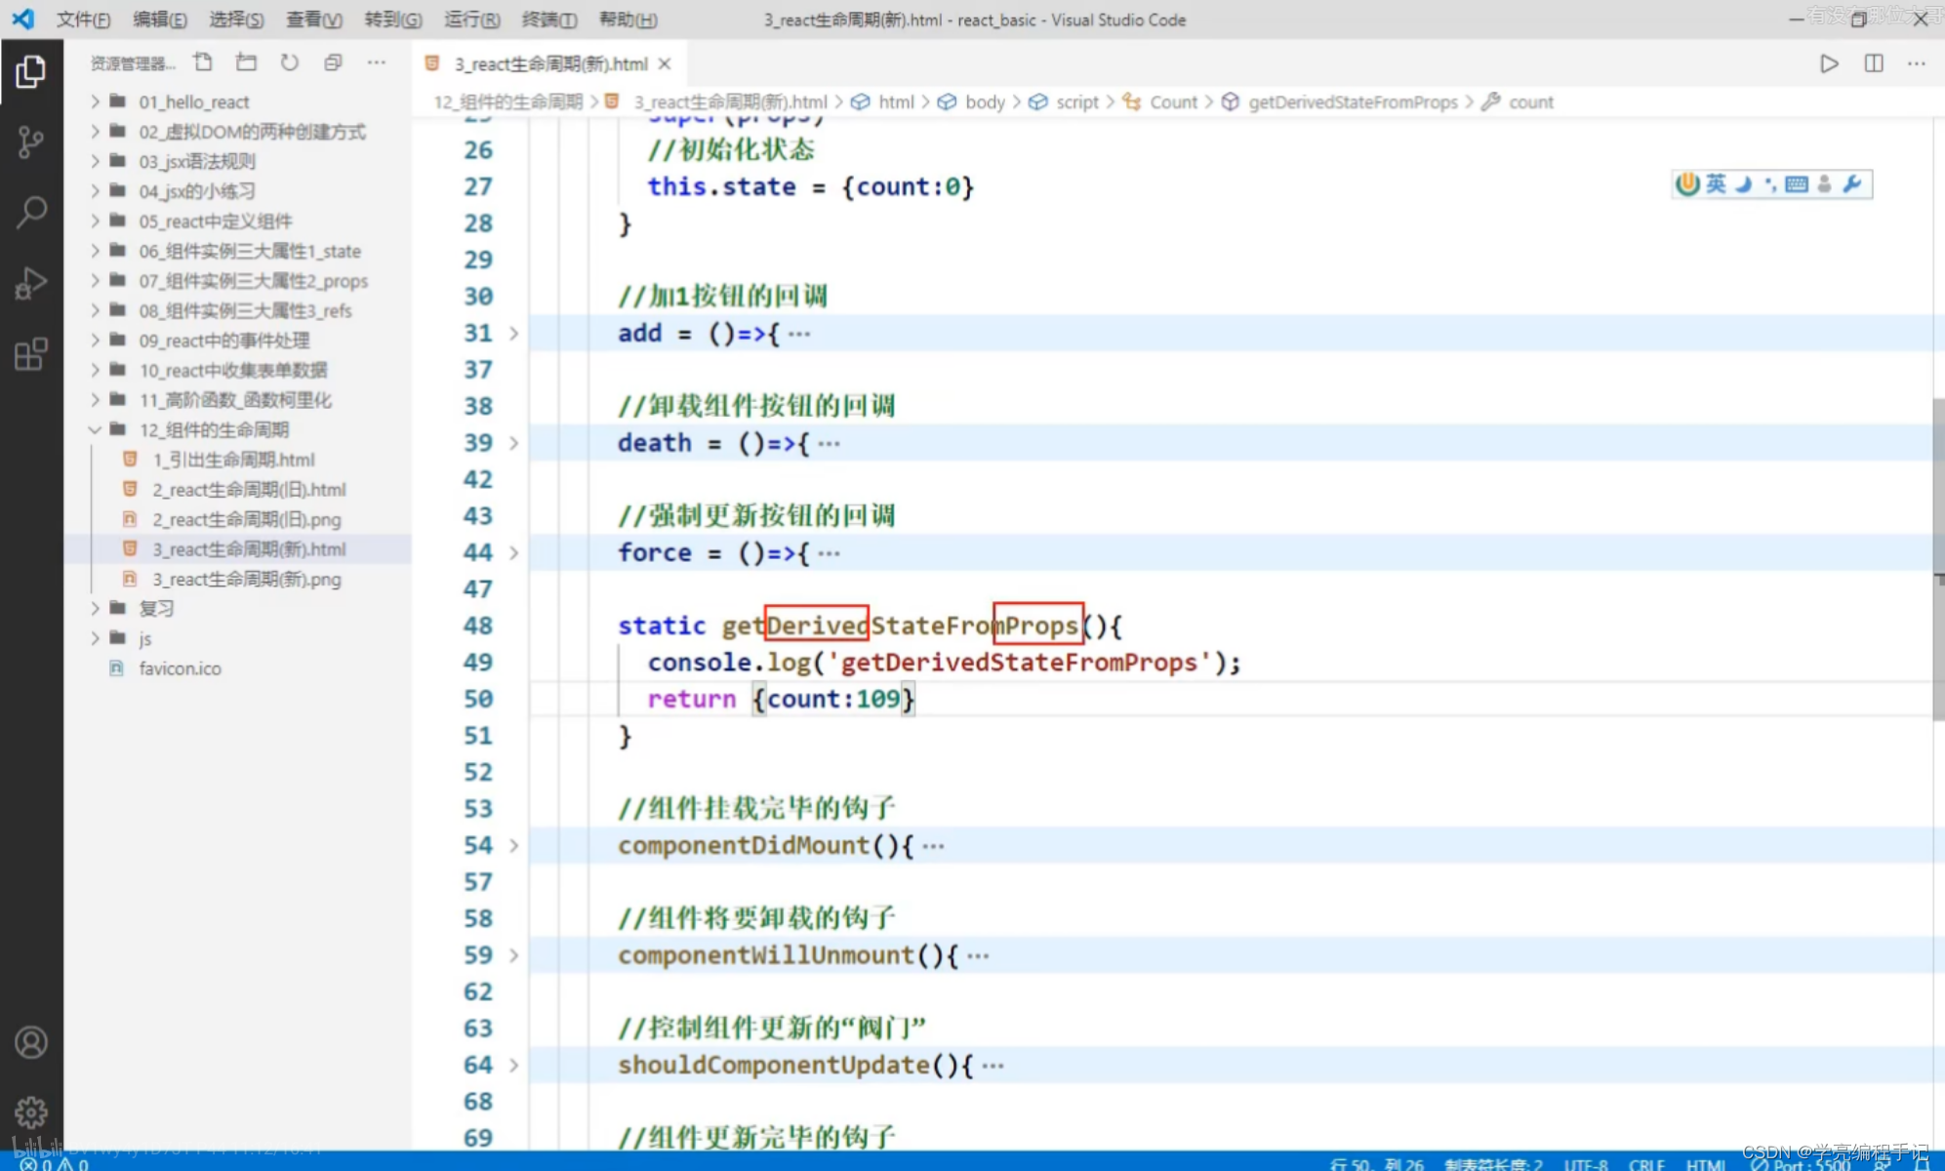Screen dimensions: 1945x1171
Task: Open 2_react生命周期(旧).png image
Action: [x=238, y=519]
